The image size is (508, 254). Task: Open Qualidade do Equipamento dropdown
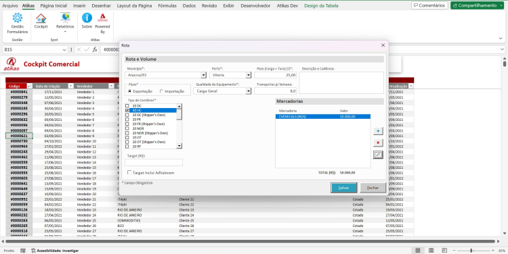(x=248, y=91)
